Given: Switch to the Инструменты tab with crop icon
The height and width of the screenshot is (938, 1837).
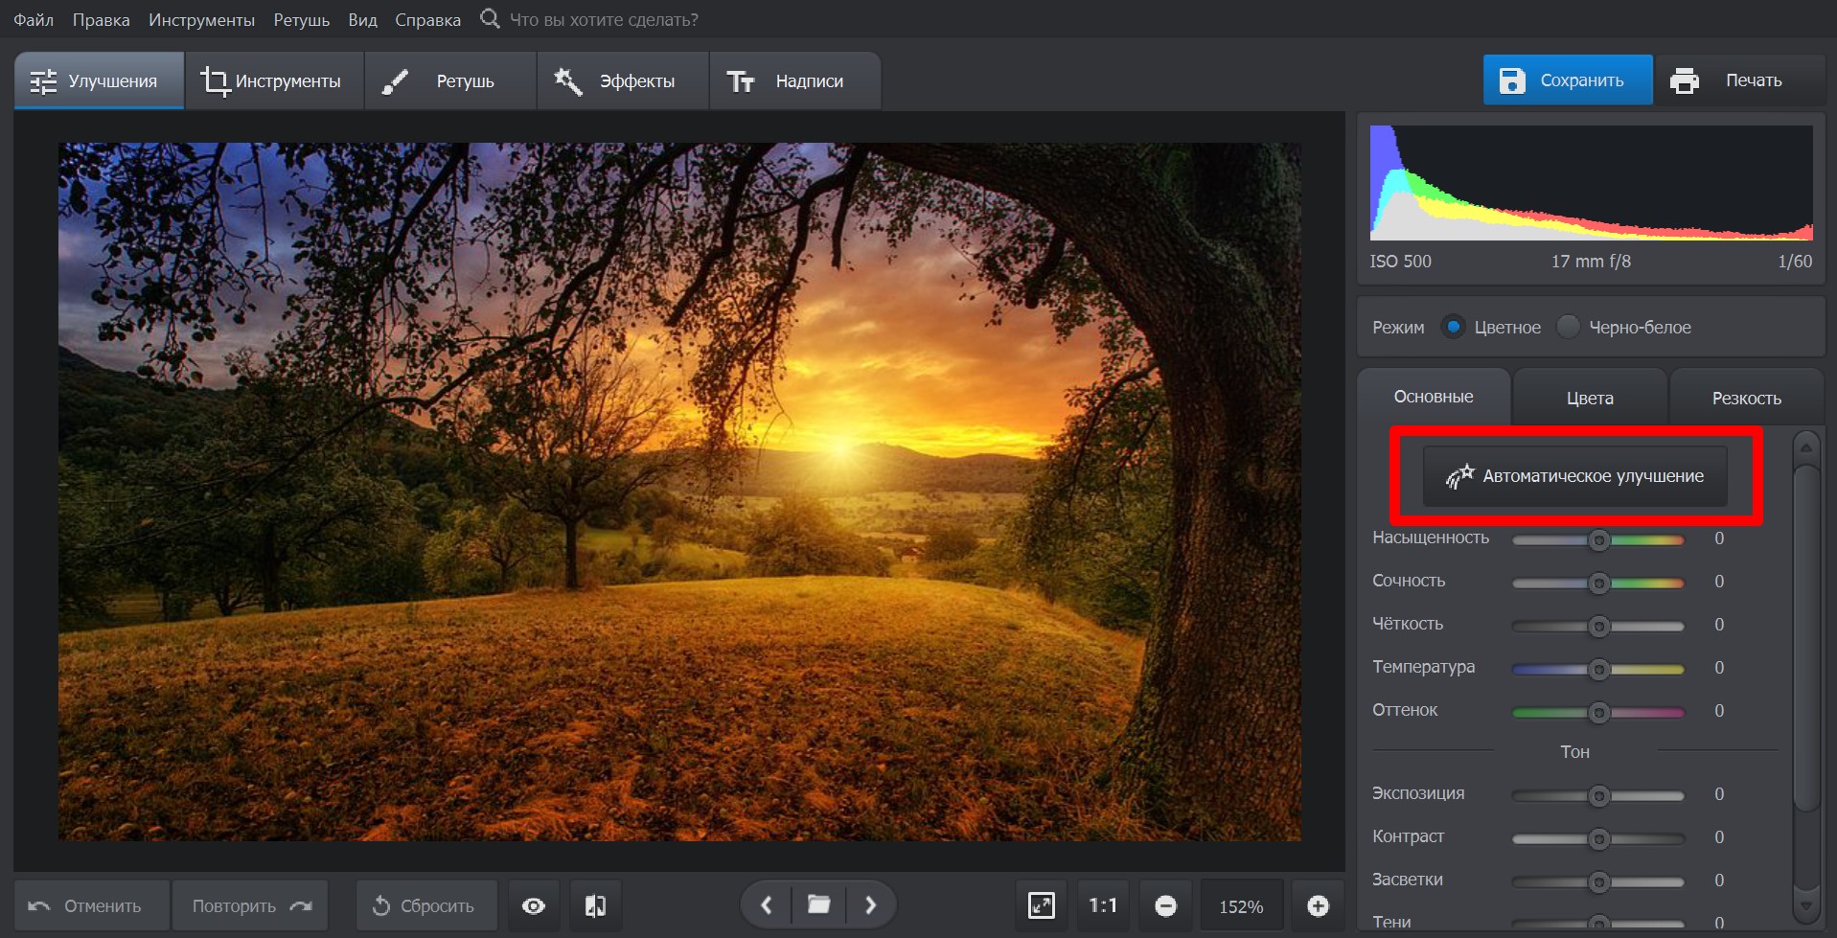Looking at the screenshot, I should 274,81.
